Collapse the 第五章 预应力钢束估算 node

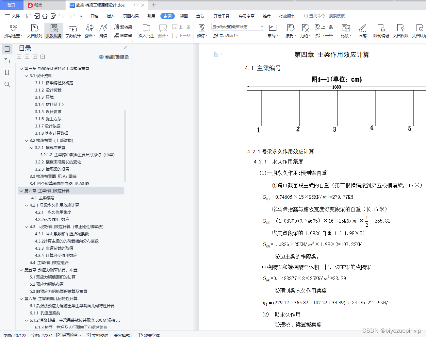pos(21,270)
